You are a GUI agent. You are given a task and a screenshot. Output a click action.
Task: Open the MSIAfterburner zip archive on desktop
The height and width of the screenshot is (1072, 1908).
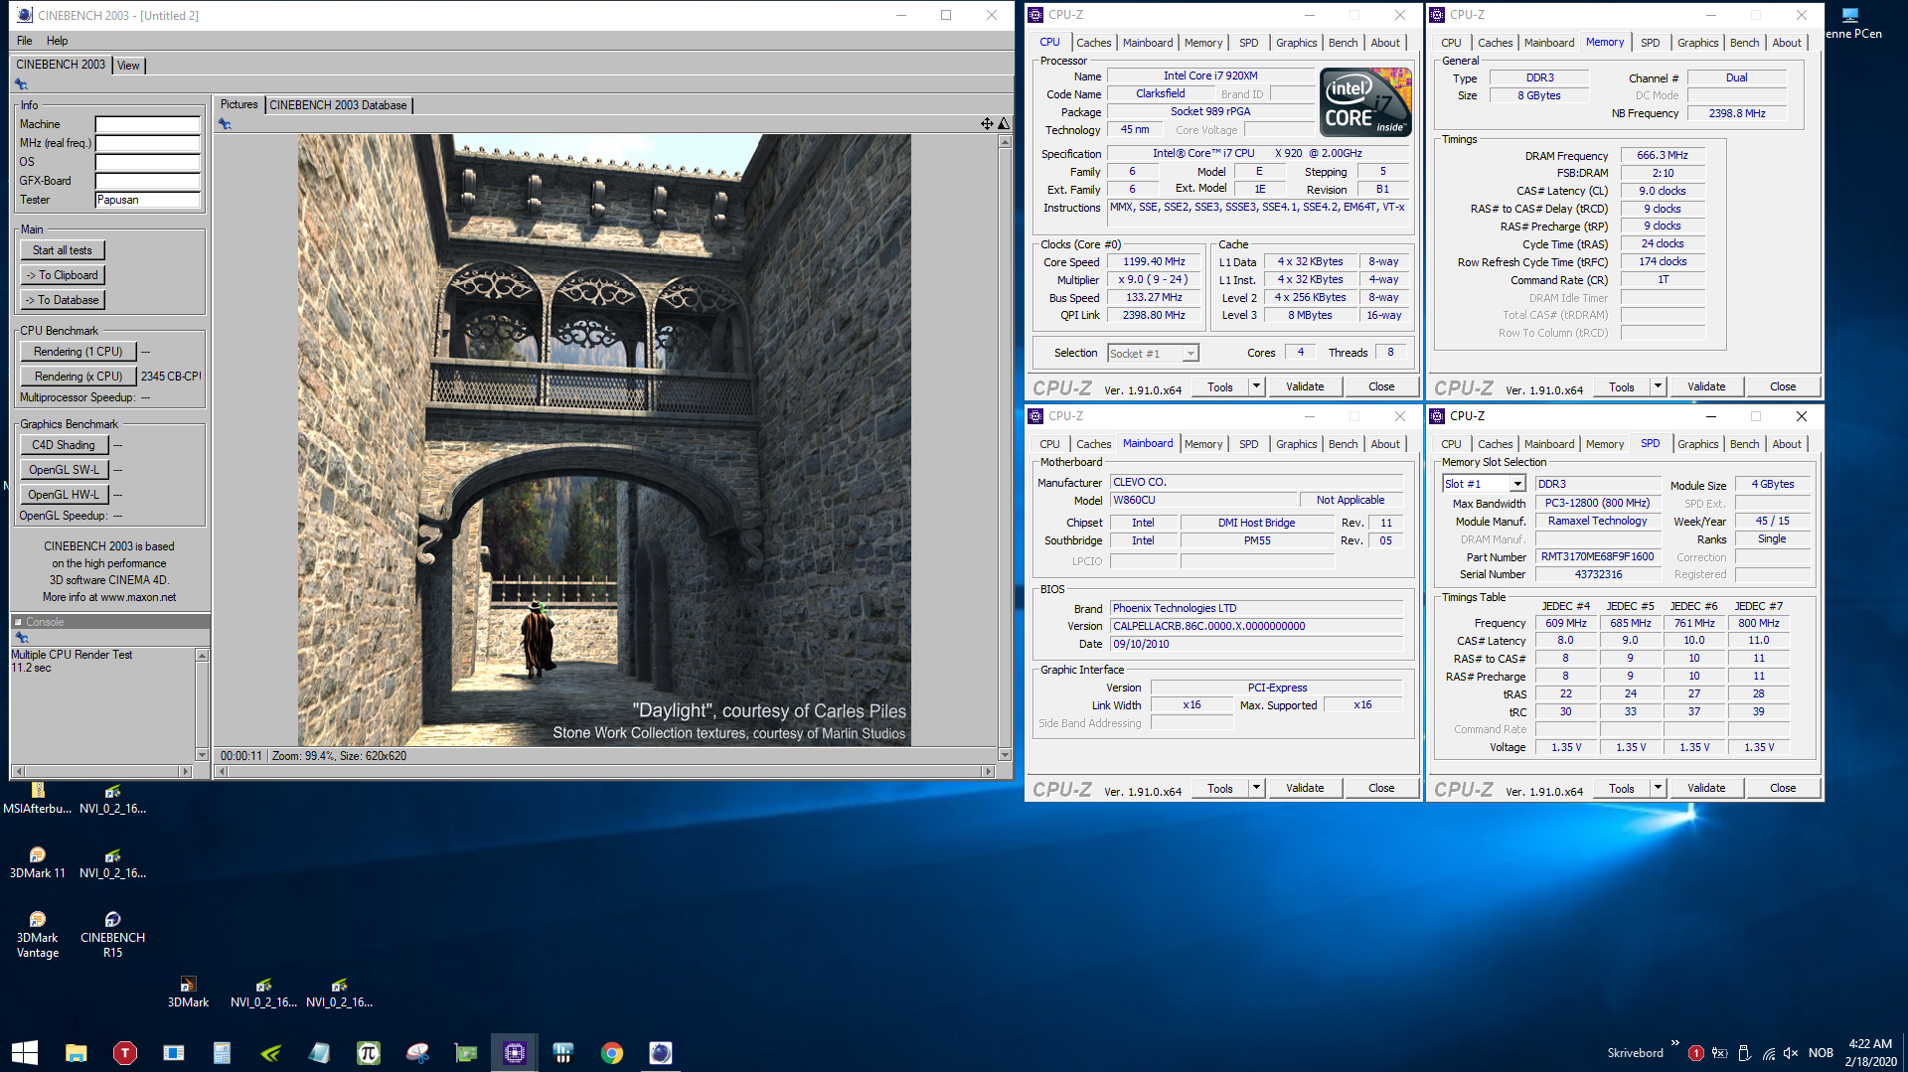(38, 798)
